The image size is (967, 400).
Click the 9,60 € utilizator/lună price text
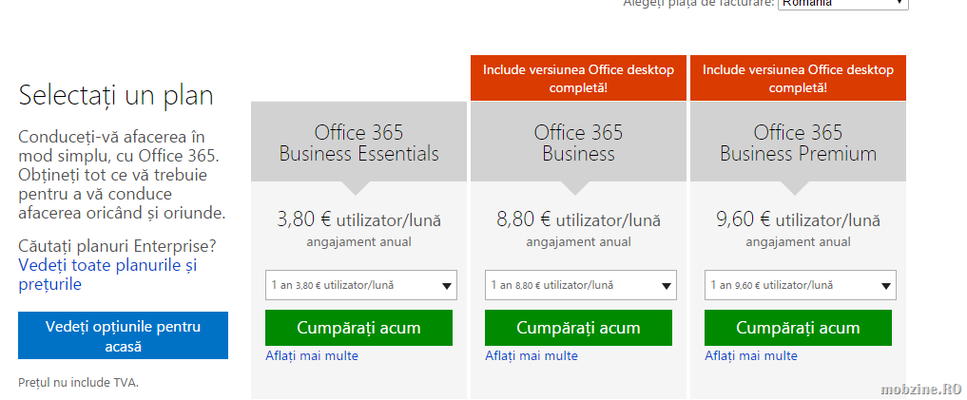pyautogui.click(x=798, y=220)
